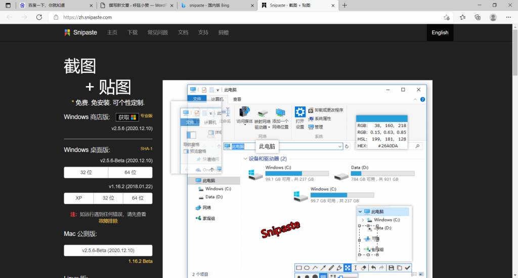Select the rectangle tool in demo toolbar
The width and height of the screenshot is (518, 278).
[298, 268]
